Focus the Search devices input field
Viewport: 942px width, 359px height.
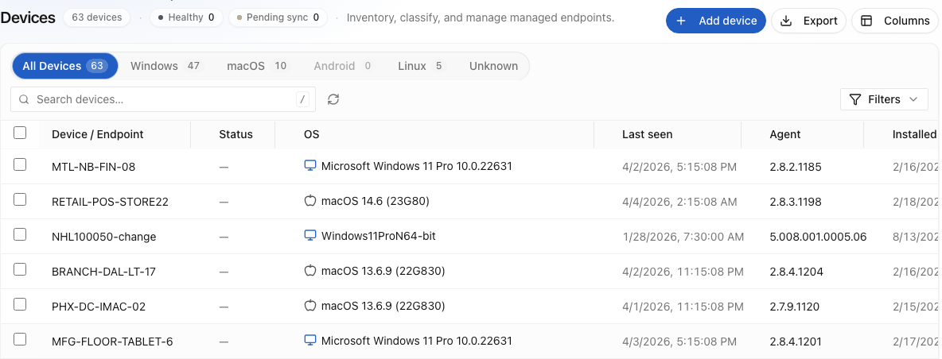click(x=163, y=99)
